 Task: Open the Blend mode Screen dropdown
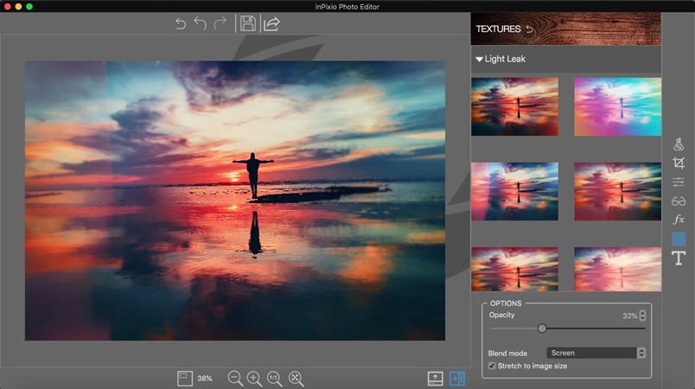click(596, 353)
